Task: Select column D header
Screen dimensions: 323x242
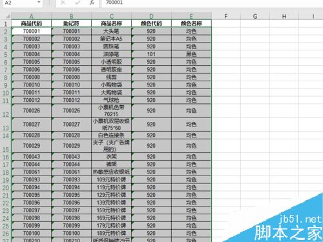Action: coord(151,16)
